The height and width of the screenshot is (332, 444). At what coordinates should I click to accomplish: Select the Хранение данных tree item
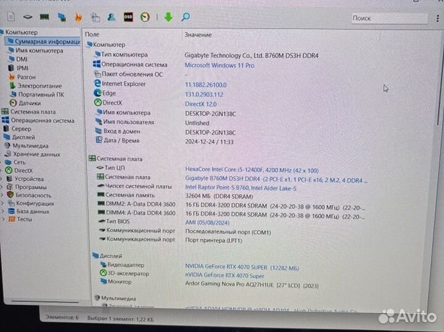pos(32,154)
